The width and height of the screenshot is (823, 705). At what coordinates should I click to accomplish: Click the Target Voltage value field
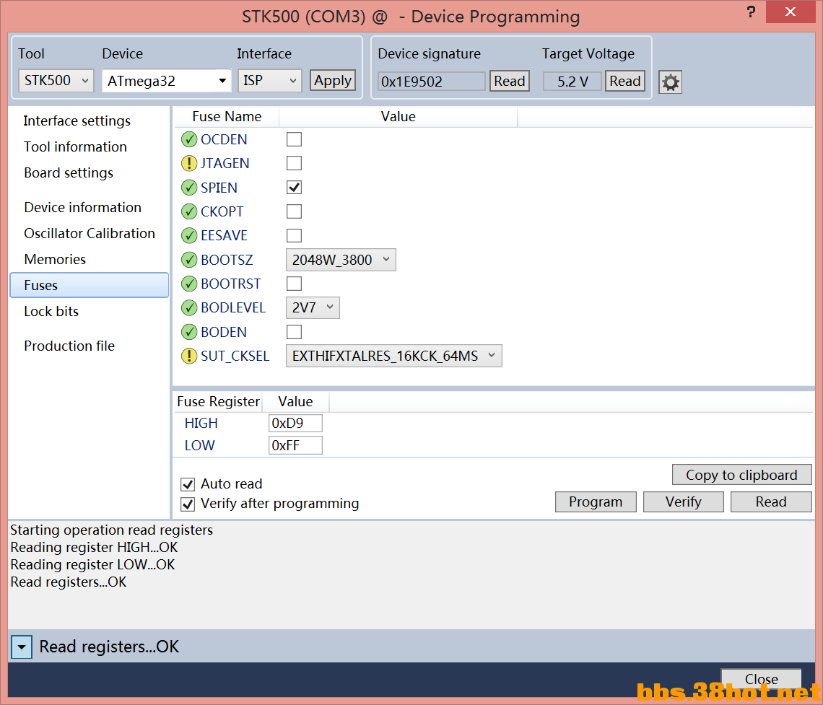[x=572, y=82]
